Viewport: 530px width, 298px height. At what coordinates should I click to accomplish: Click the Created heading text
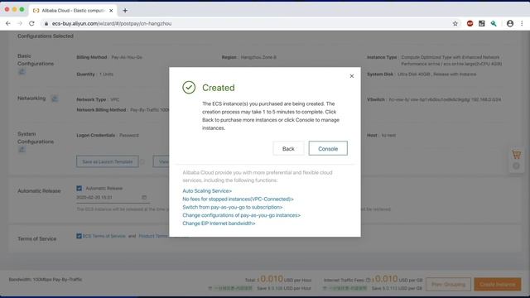(x=219, y=88)
